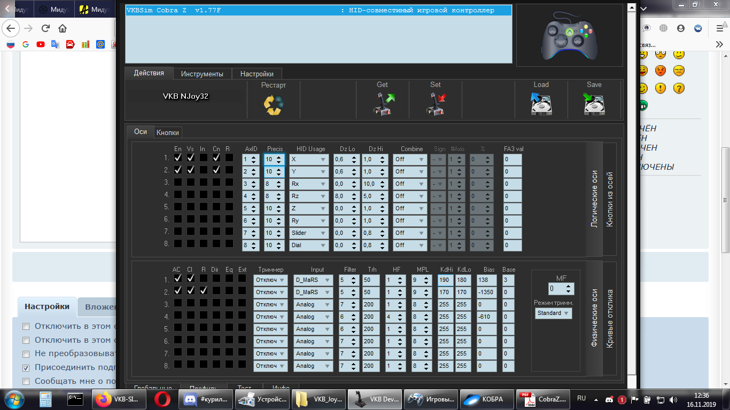Open the Firefox hamburger menu
Image resolution: width=730 pixels, height=410 pixels.
tap(719, 28)
